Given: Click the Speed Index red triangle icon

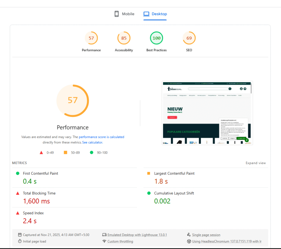Looking at the screenshot, I should tap(18, 213).
